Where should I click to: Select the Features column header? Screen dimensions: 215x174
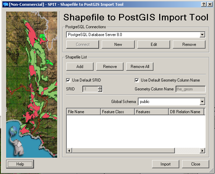click(151, 112)
